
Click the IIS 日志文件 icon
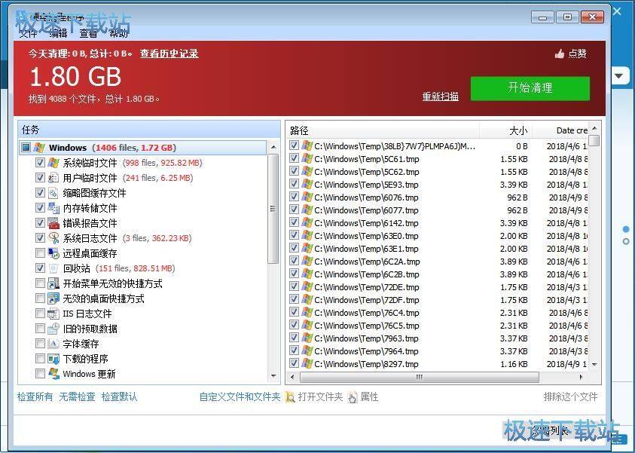point(53,314)
